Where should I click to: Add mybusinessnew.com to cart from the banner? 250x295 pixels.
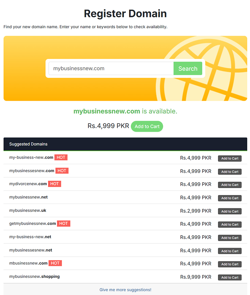pyautogui.click(x=147, y=126)
